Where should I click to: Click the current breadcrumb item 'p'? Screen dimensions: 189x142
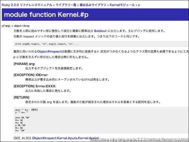coord(139,5)
